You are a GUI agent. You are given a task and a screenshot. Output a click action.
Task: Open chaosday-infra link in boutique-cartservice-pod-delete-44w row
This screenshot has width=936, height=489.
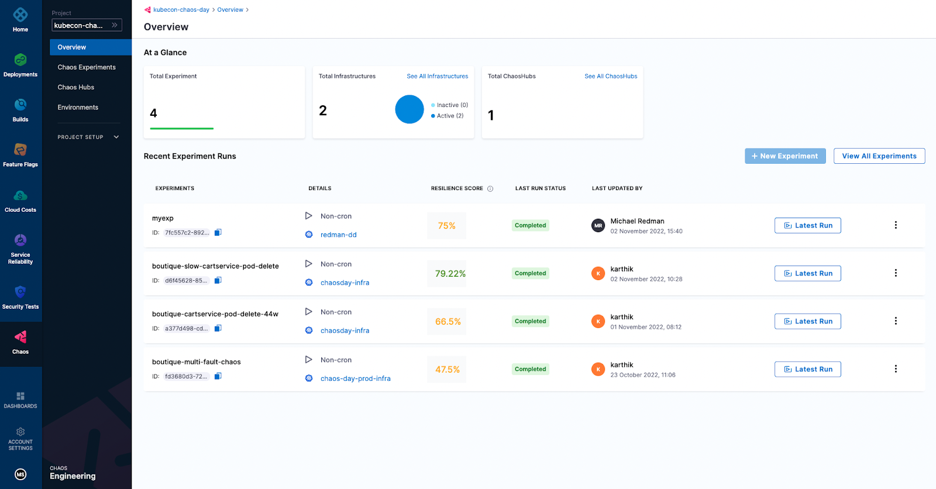[x=345, y=330]
